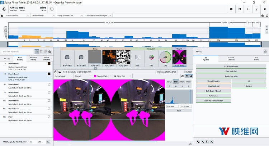Screen dimensions: 269x146
Task: Click the Shader Execution pipeline button
Action: click(x=231, y=76)
